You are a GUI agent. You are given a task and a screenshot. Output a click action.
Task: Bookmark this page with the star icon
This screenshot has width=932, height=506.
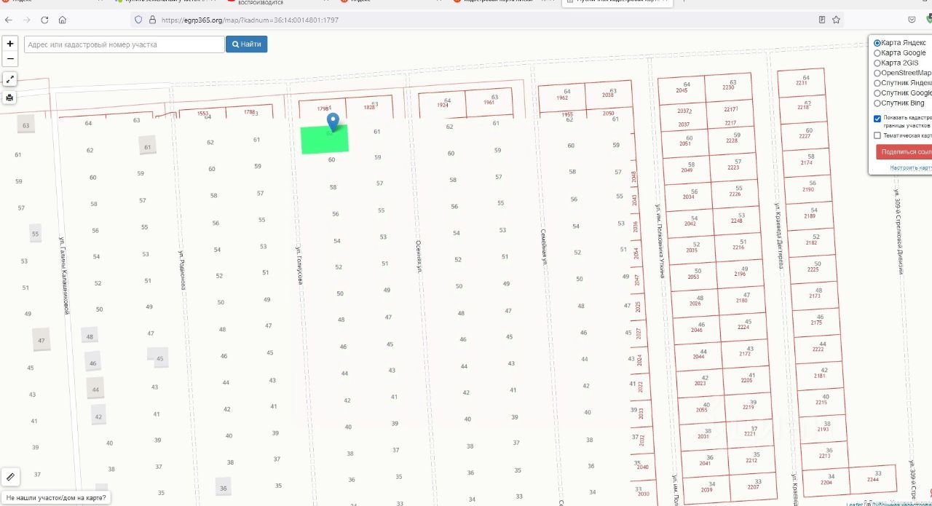point(837,20)
